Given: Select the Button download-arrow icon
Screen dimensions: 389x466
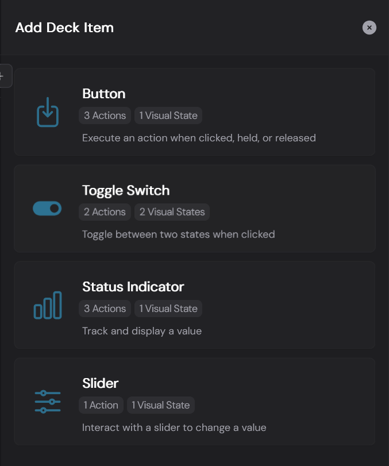Looking at the screenshot, I should [x=47, y=113].
